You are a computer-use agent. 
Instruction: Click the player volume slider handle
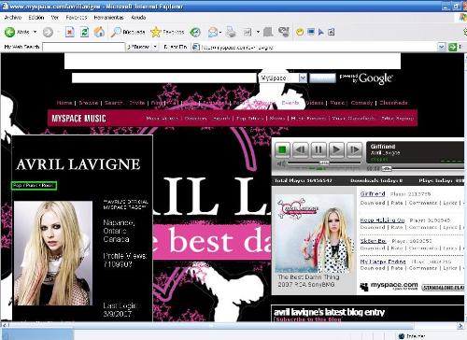click(x=324, y=163)
